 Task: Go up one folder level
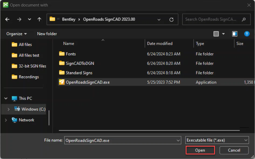pos(39,19)
